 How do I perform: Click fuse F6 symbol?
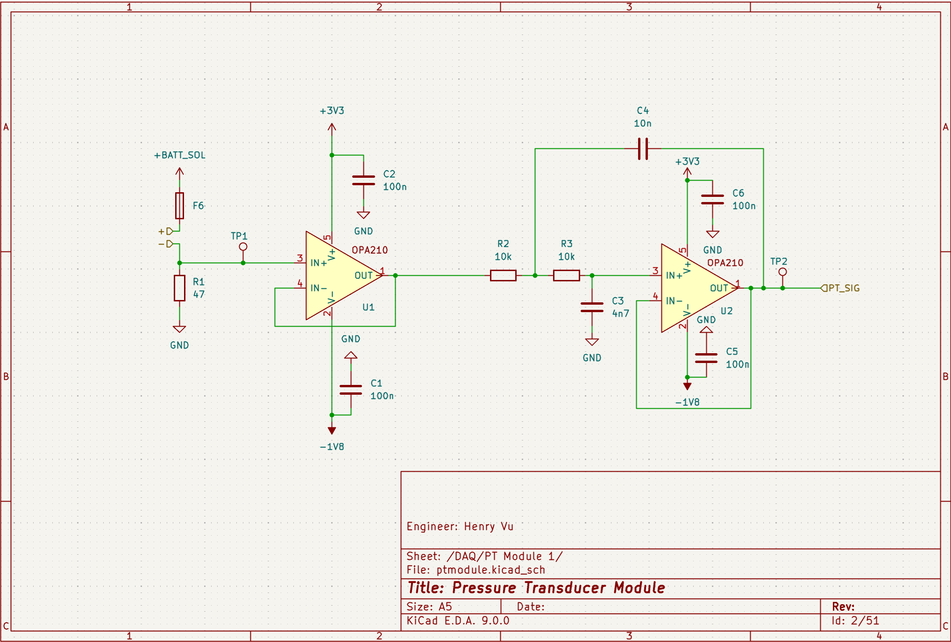point(179,206)
